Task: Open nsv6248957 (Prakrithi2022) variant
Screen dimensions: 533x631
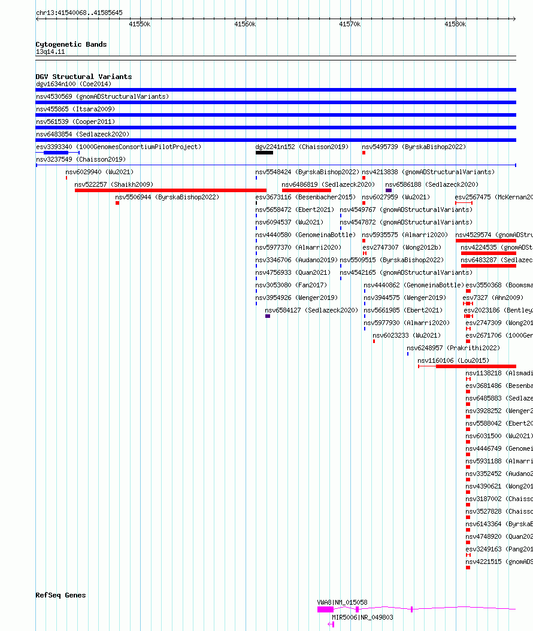Action: pos(453,348)
